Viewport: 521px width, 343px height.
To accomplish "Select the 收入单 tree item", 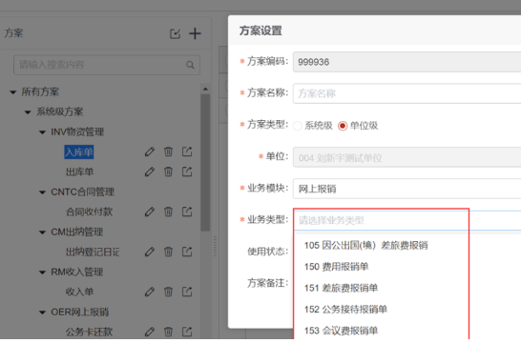I will pyautogui.click(x=80, y=292).
